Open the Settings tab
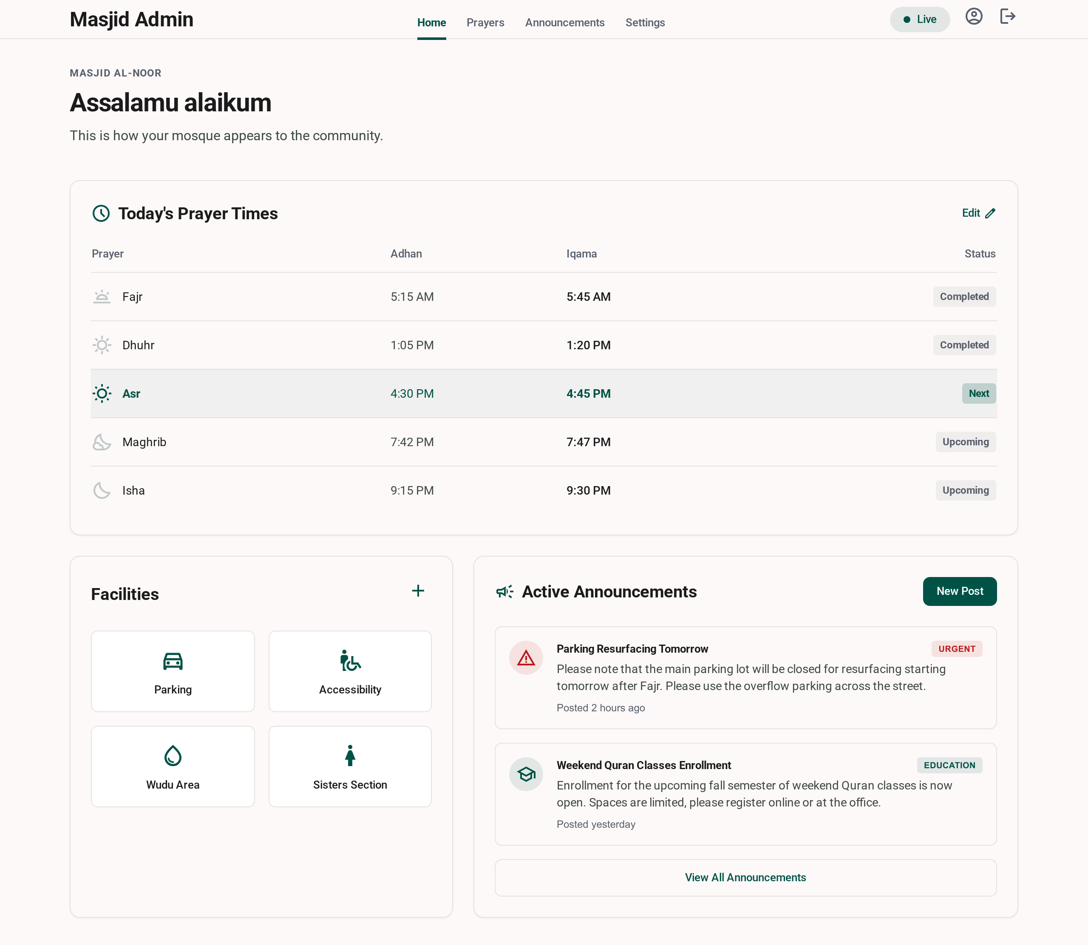 [645, 23]
